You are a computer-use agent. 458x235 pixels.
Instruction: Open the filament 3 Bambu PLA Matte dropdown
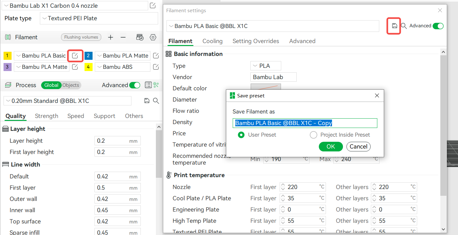point(42,67)
